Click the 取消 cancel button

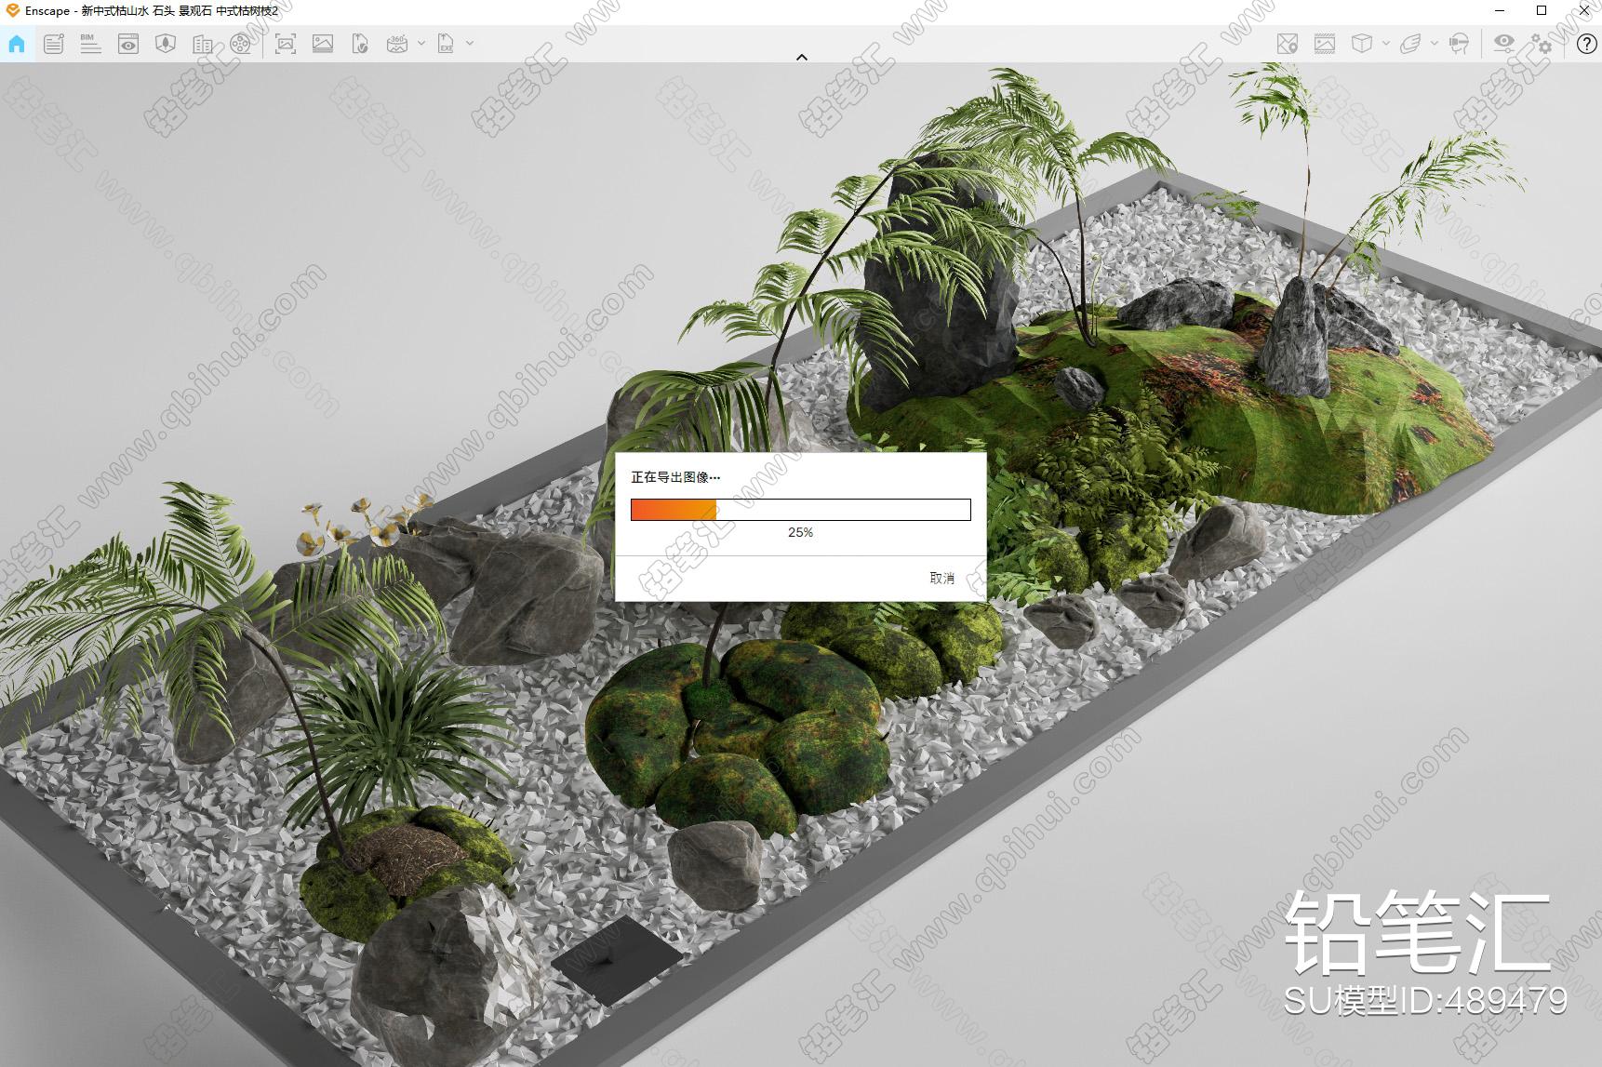(x=942, y=579)
